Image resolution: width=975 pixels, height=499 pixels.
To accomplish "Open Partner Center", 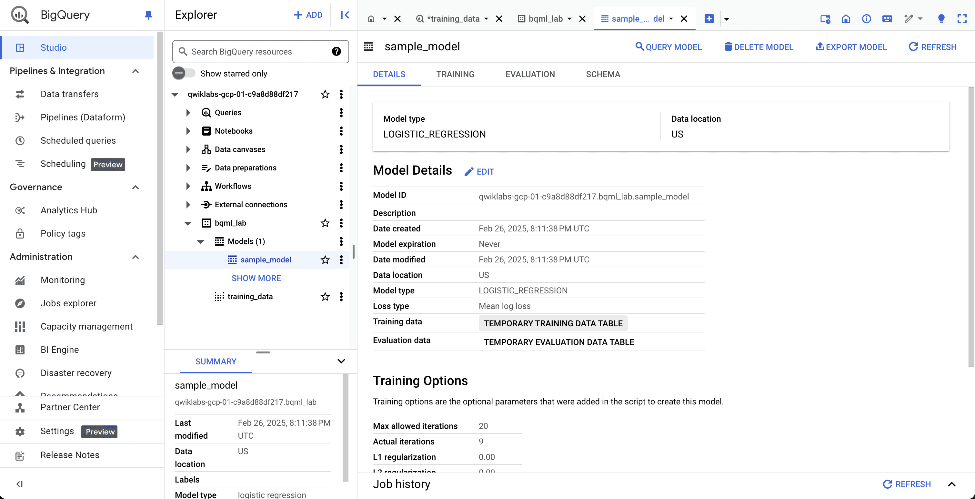I will coord(70,407).
